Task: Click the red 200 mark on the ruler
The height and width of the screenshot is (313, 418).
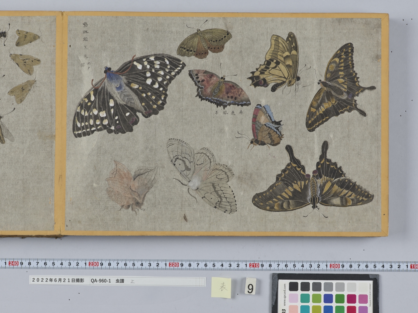Action: point(335,266)
